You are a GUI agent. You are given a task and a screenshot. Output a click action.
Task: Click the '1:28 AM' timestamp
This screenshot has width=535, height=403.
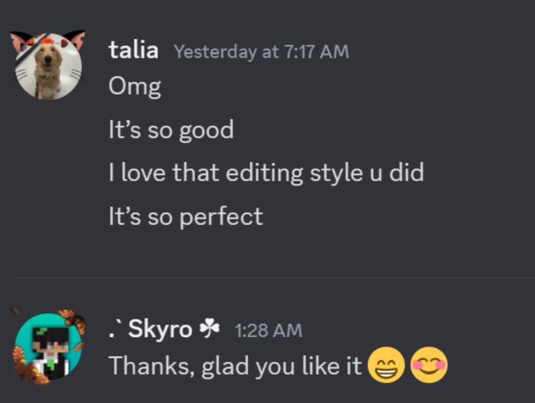click(269, 329)
